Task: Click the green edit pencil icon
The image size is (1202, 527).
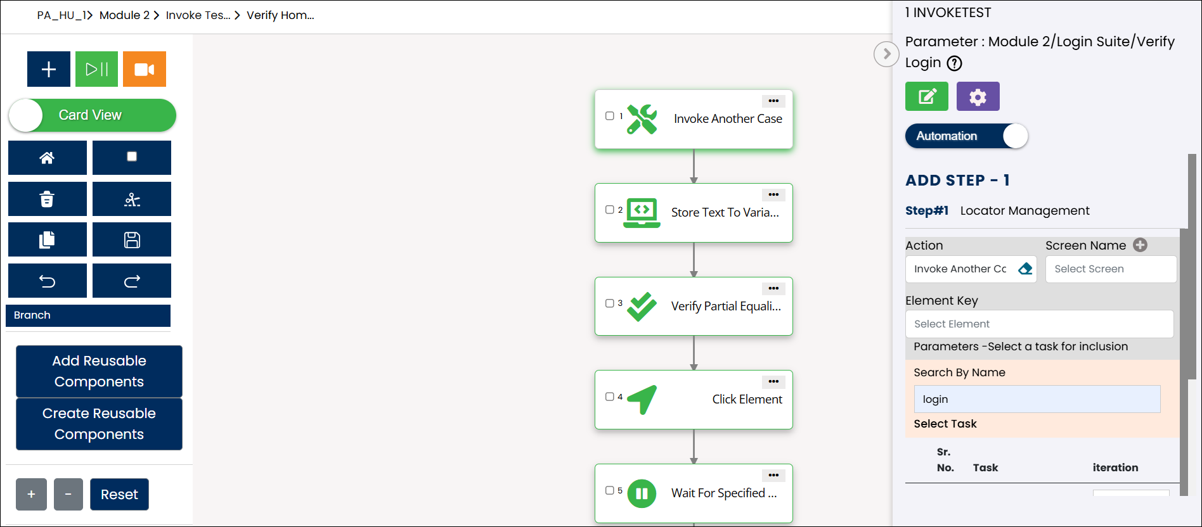Action: (927, 97)
